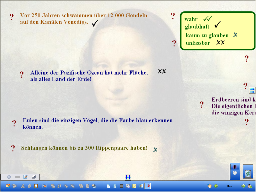The width and height of the screenshot is (256, 192).
Task: Select the double green check next to 'wahr'
Action: tap(208, 18)
